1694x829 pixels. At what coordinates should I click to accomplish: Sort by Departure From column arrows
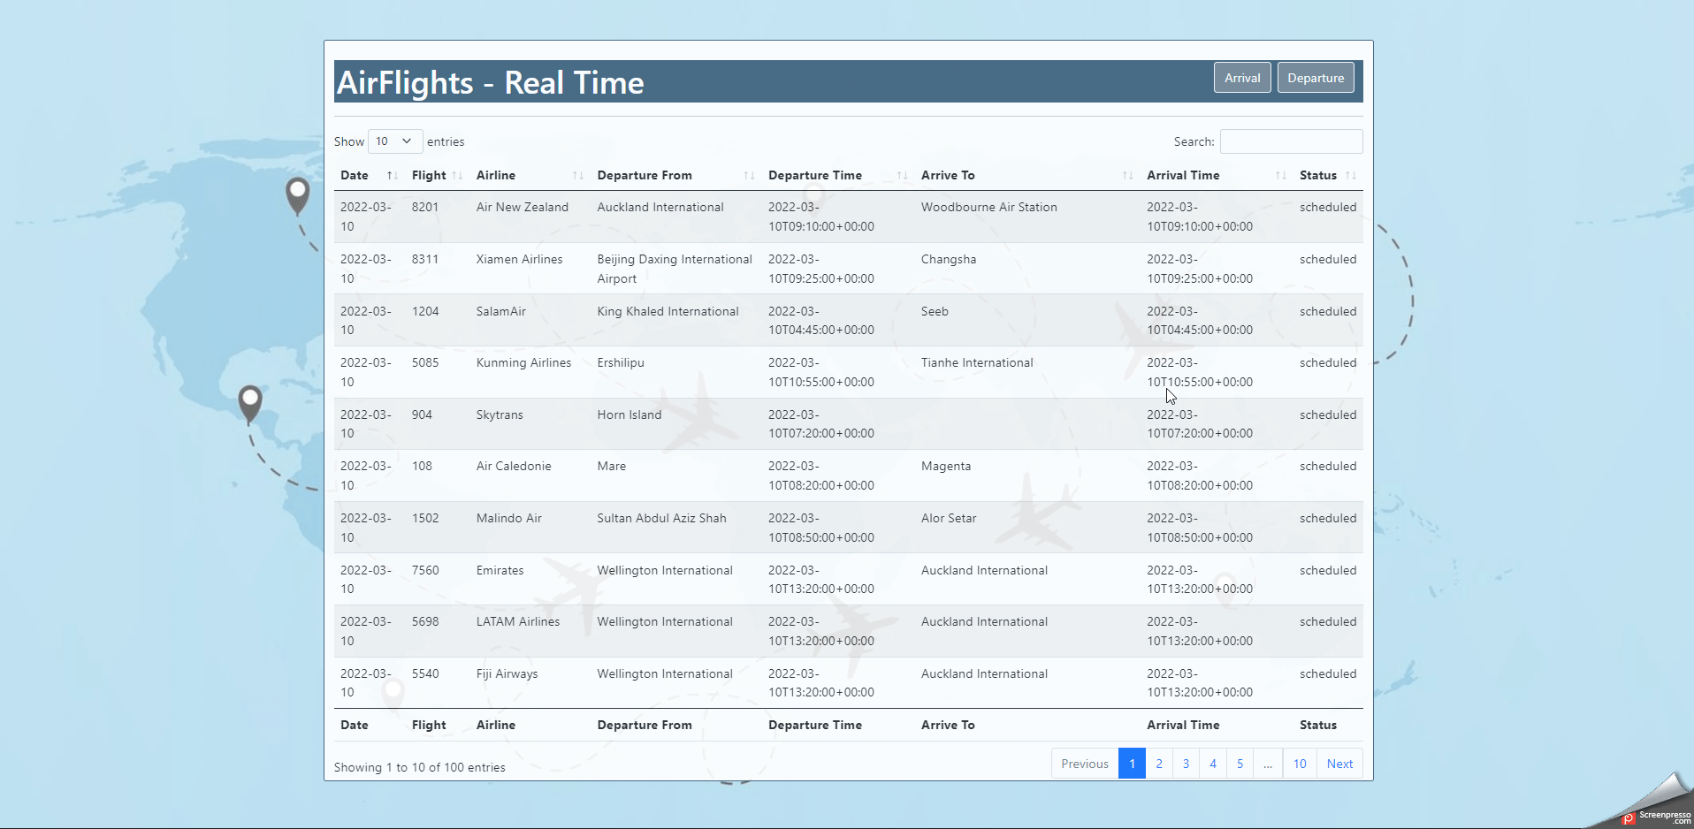point(749,176)
